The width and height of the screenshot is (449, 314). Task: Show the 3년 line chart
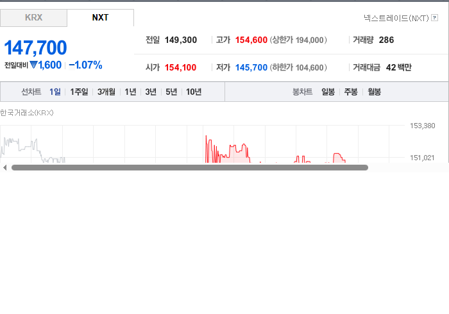coord(151,92)
